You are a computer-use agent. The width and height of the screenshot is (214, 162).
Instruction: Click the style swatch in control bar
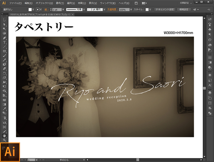[147, 10]
